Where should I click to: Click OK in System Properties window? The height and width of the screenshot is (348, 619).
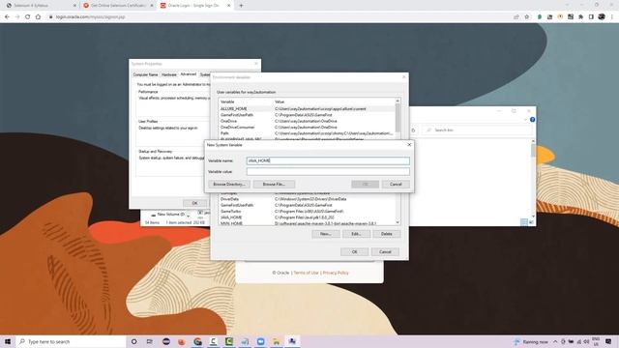tap(194, 203)
